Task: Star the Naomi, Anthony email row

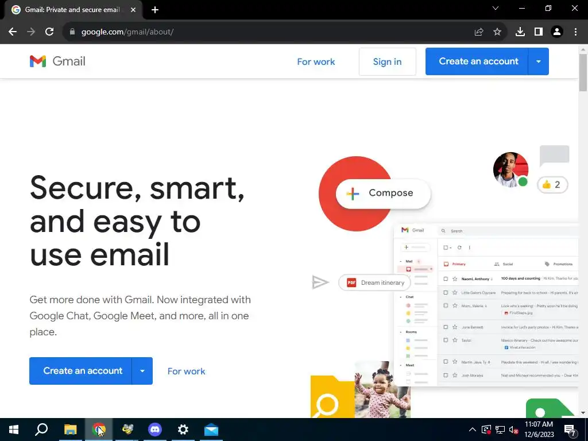Action: pyautogui.click(x=455, y=278)
